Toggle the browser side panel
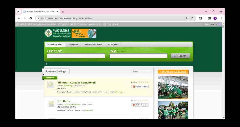240x127 pixels. (209, 18)
